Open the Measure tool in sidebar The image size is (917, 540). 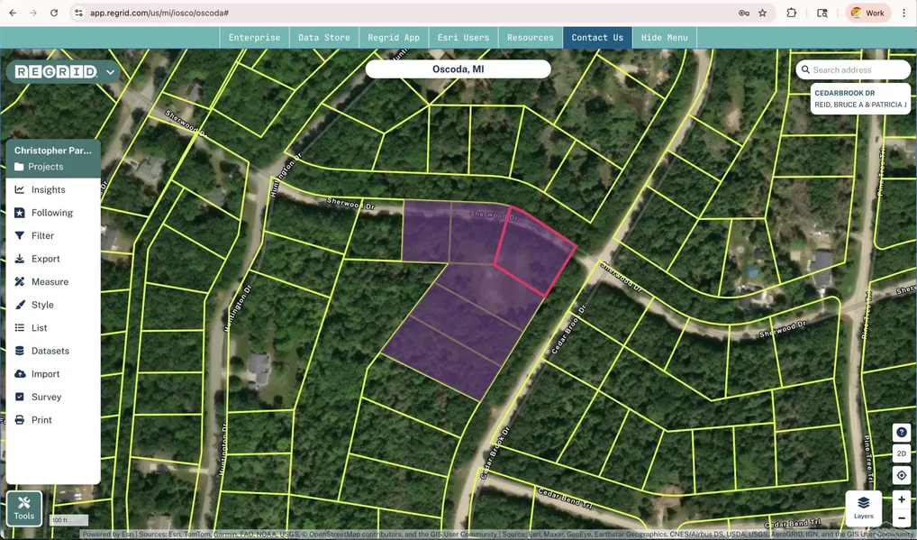coord(50,281)
